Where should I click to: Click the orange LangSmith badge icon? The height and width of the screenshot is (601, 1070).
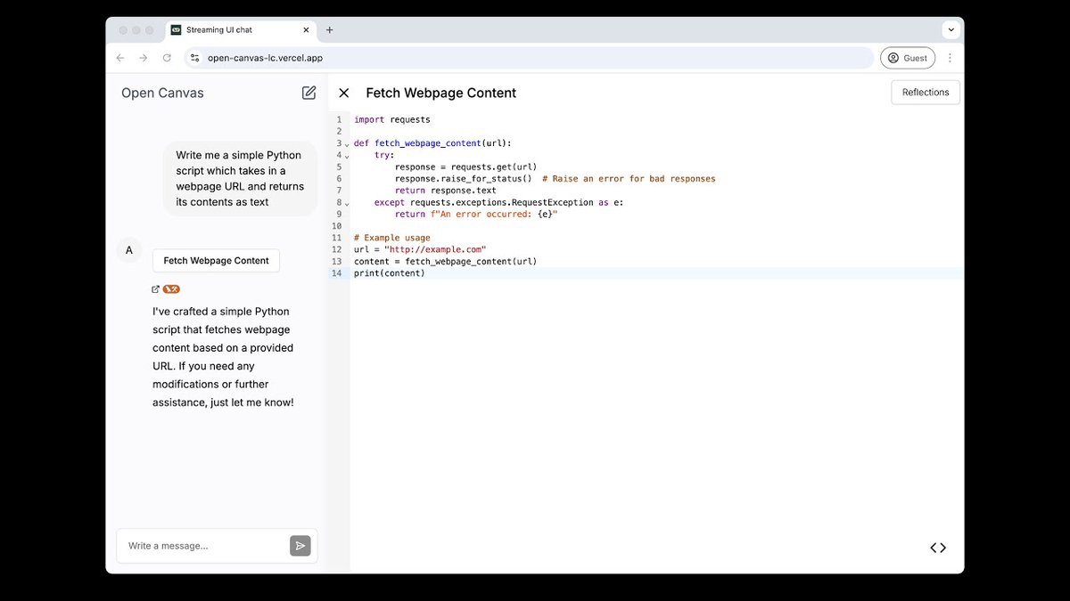[171, 288]
